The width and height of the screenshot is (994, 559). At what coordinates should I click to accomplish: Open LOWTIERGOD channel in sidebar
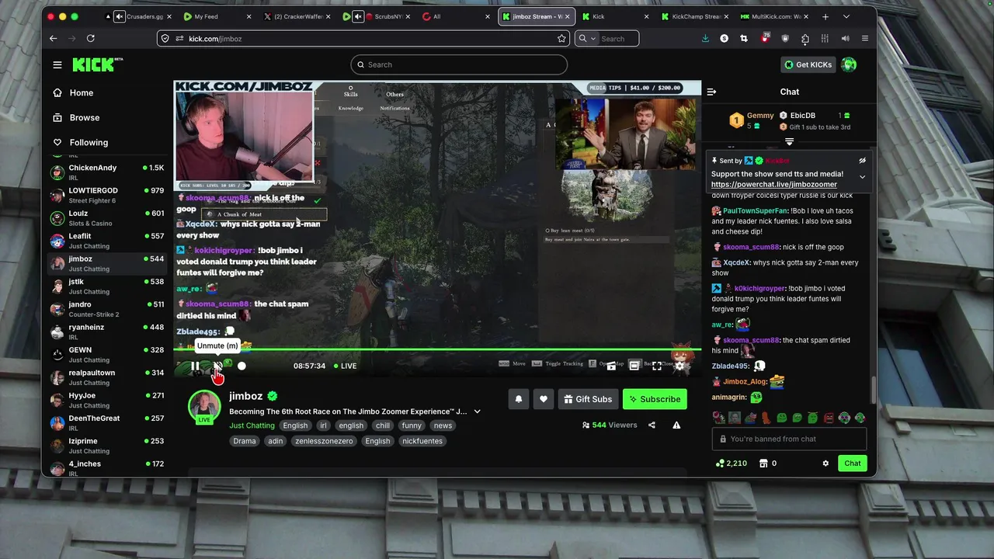[x=107, y=195]
